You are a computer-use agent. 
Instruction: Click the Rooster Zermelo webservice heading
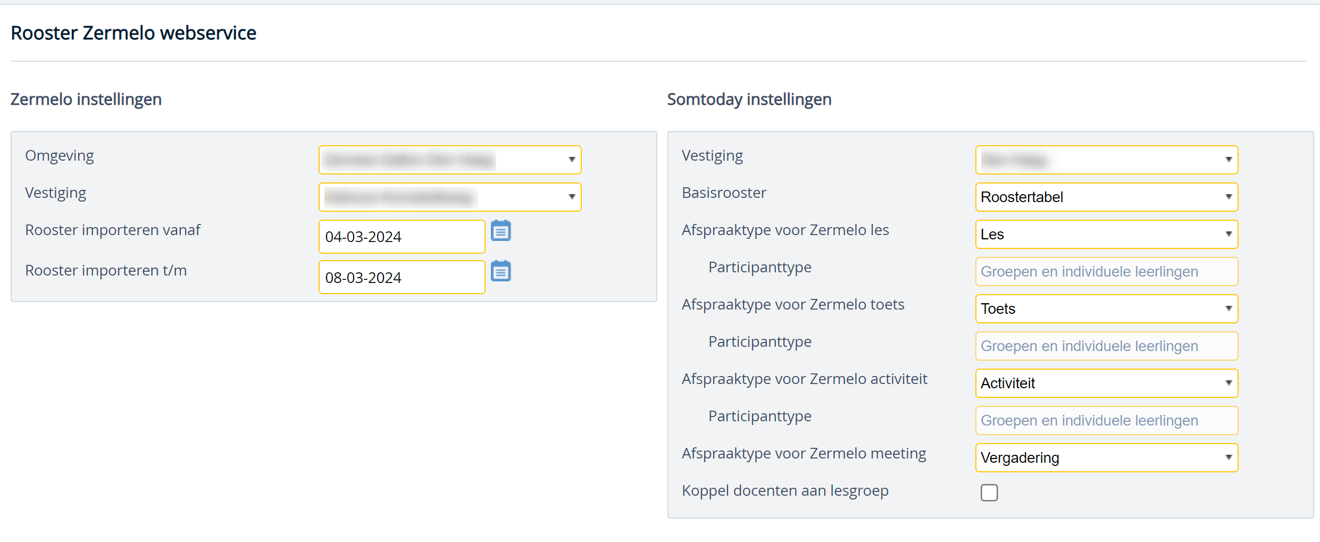coord(133,33)
